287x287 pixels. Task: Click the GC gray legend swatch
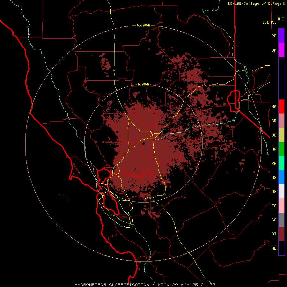pos(282,220)
